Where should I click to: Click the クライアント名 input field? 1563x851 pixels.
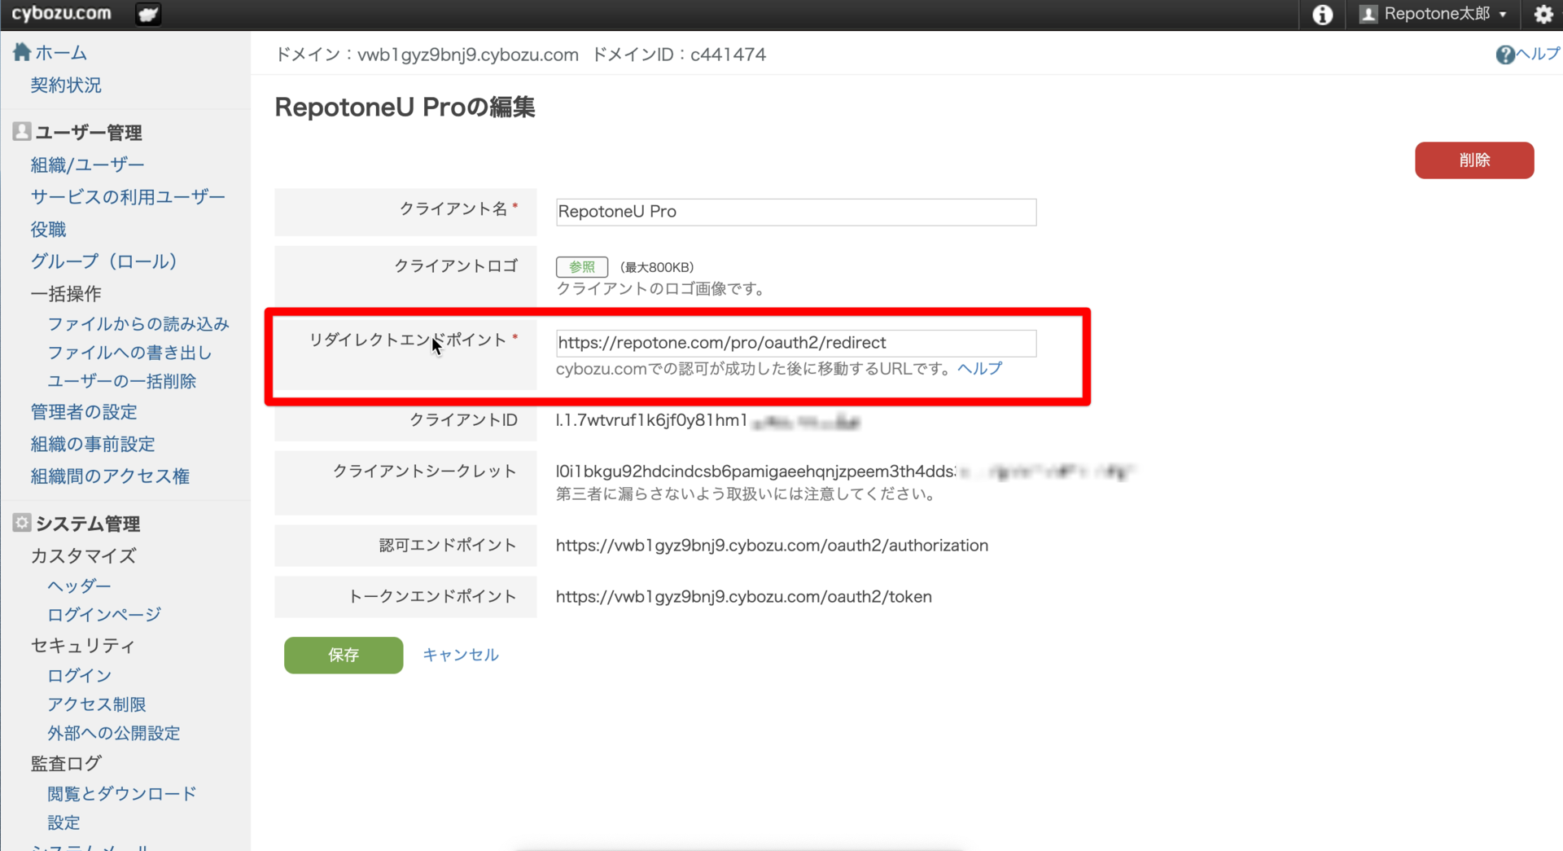point(796,212)
